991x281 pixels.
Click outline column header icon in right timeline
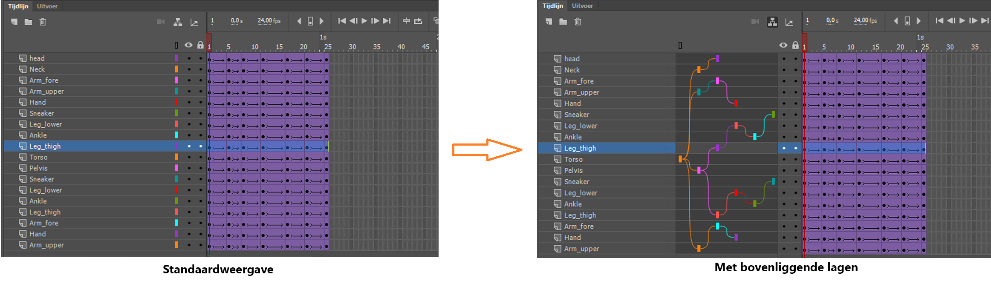[x=680, y=45]
